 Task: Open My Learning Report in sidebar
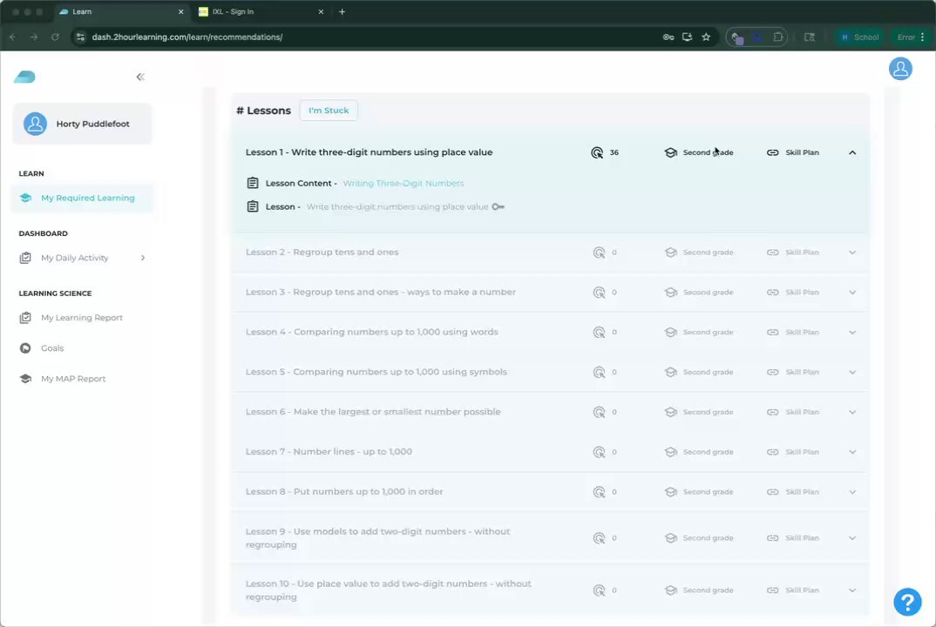82,318
